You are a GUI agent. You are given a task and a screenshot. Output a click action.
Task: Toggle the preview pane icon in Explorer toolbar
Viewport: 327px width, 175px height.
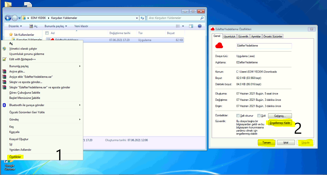191,26
